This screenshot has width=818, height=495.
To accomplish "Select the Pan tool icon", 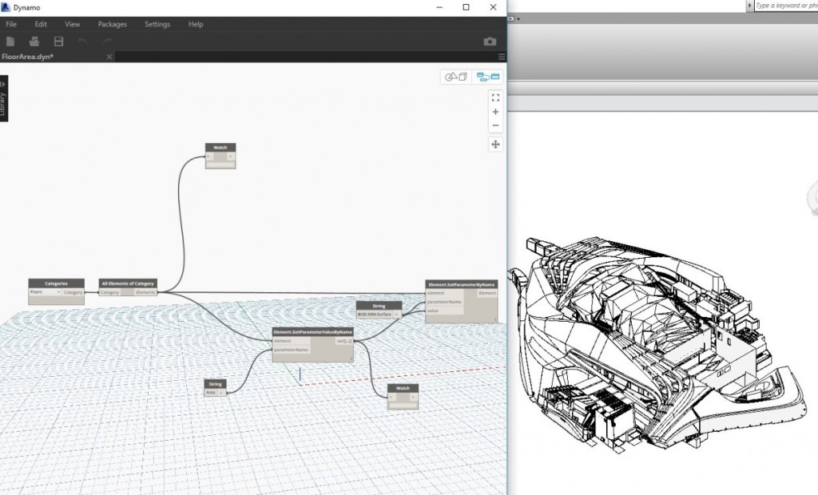I will click(495, 145).
